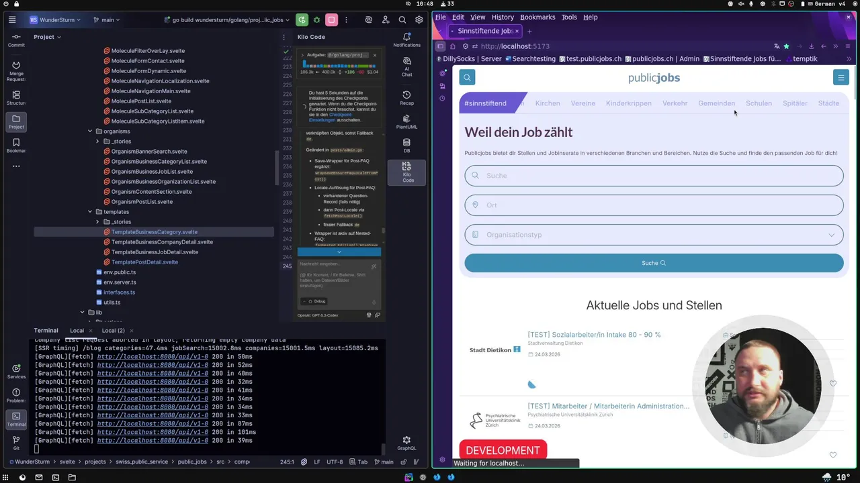860x483 pixels.
Task: Open the browser Tools menu
Action: click(x=569, y=17)
